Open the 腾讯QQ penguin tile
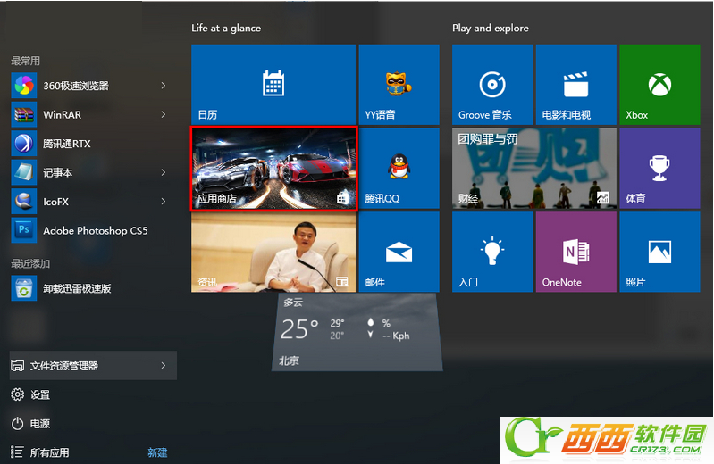The width and height of the screenshot is (714, 464). point(399,168)
